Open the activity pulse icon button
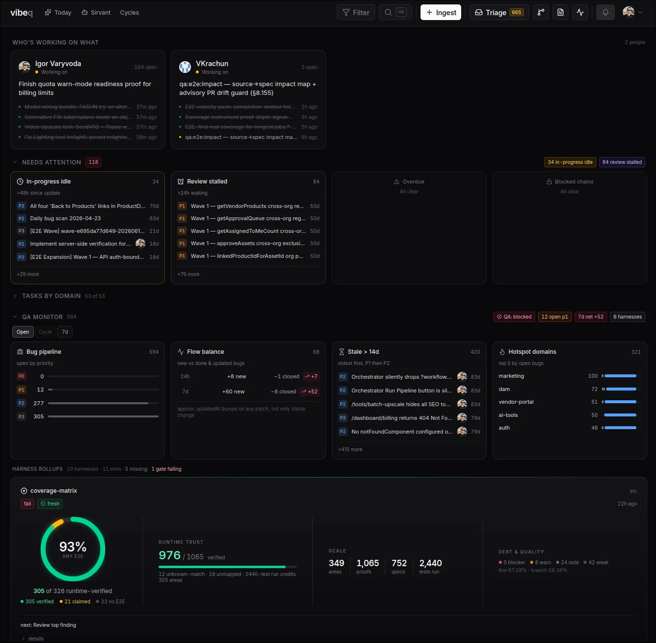This screenshot has width=656, height=643. point(580,12)
